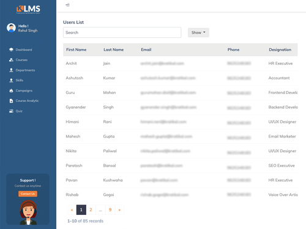Open the Dashboard menu item
Screen dimensions: 306x229
[24, 49]
